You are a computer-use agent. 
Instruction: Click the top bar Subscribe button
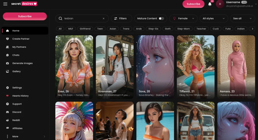(x=193, y=4)
